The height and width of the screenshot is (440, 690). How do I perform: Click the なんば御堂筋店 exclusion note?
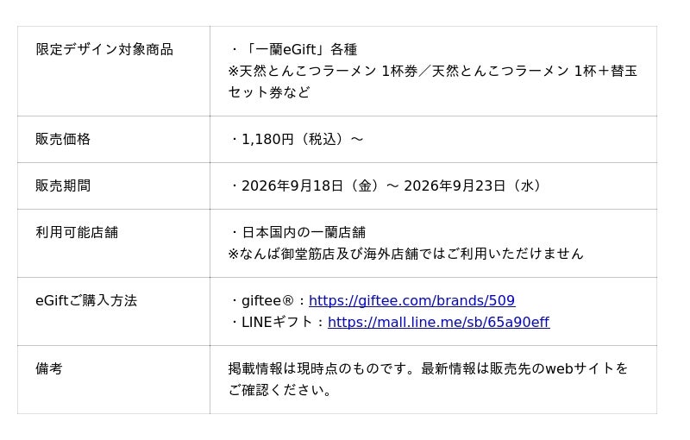pyautogui.click(x=405, y=254)
